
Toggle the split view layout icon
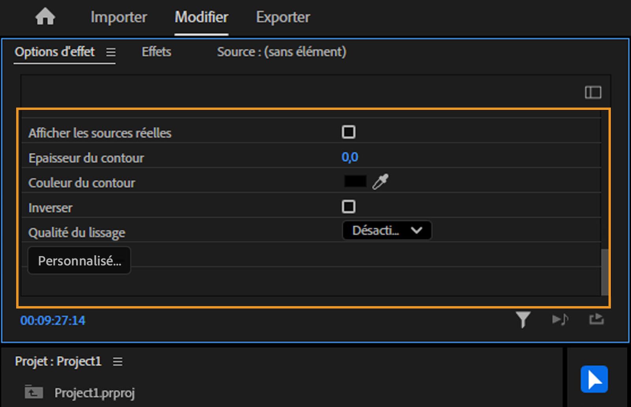click(593, 92)
